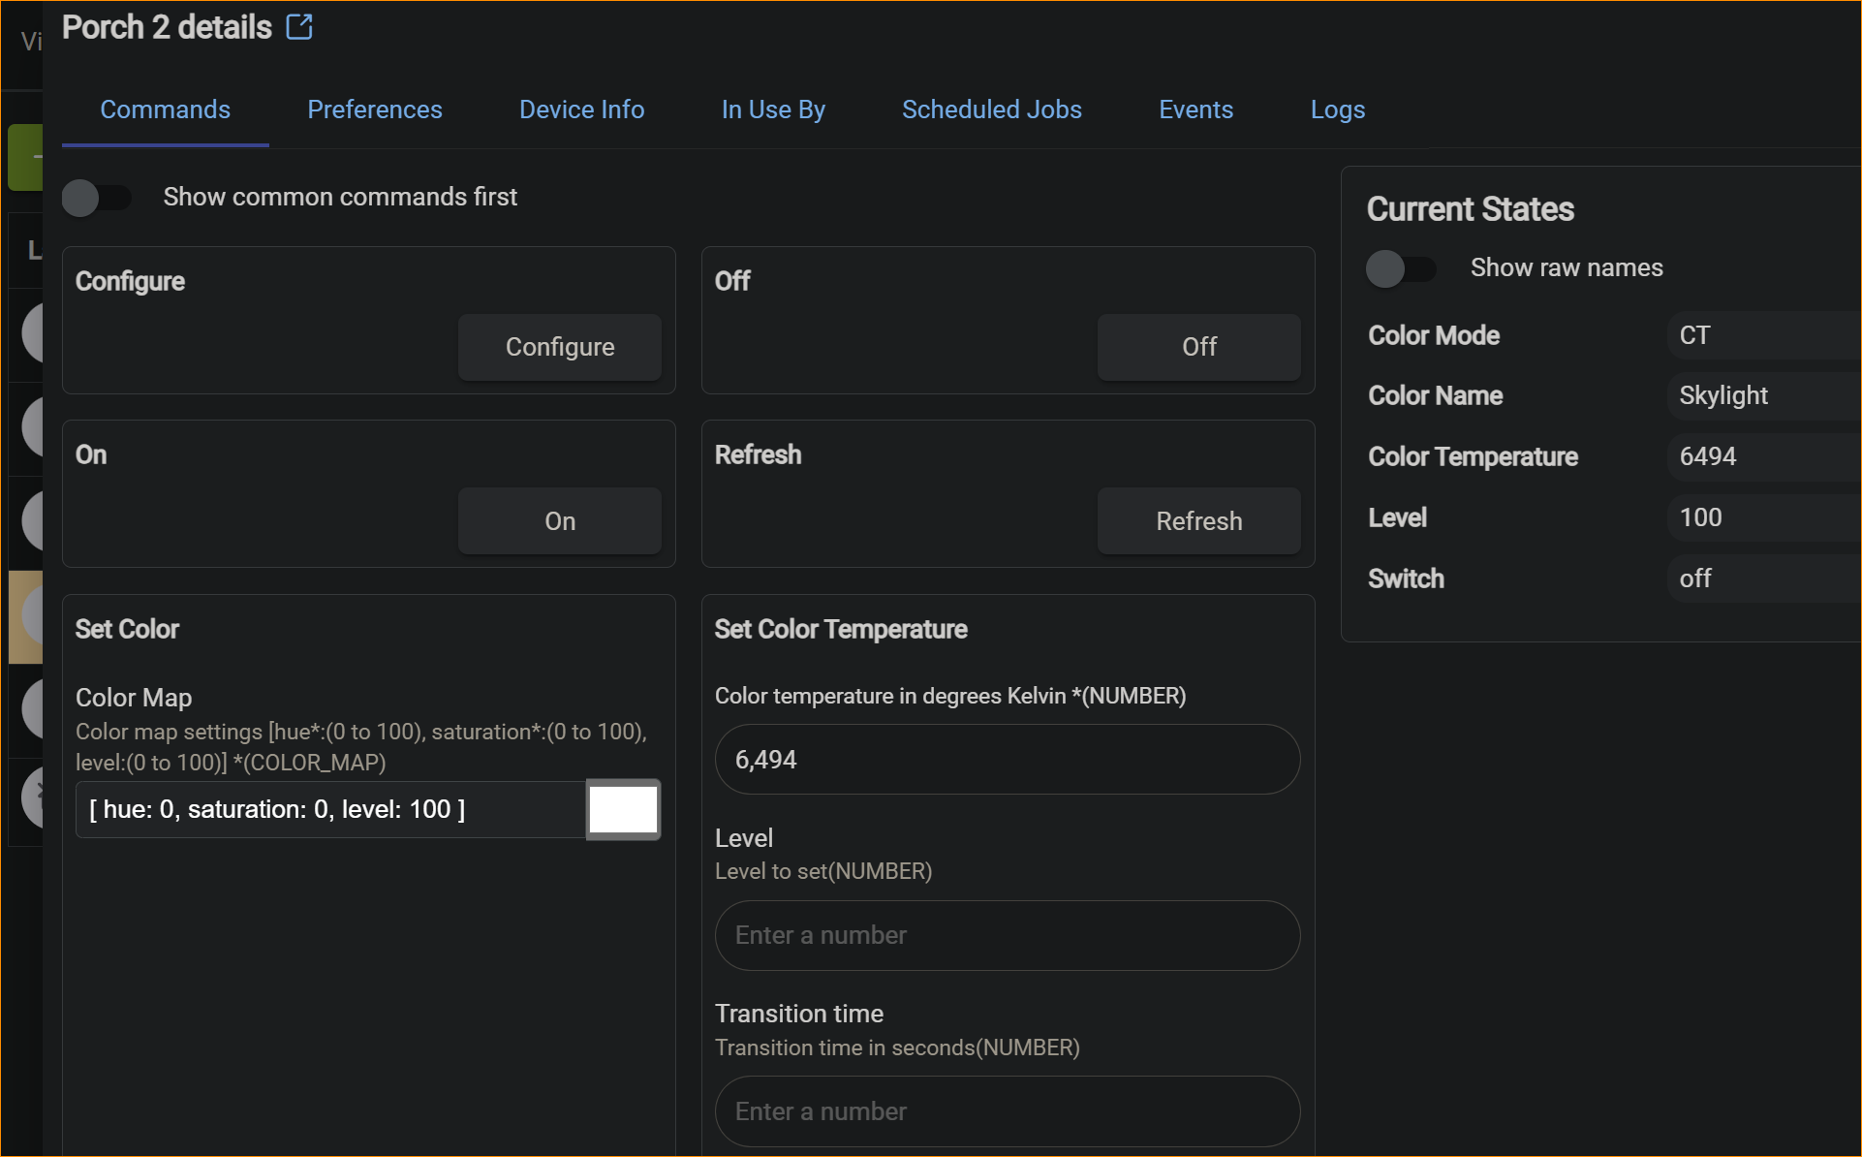This screenshot has height=1157, width=1862.
Task: Go to the In Use By tab
Action: coord(772,109)
